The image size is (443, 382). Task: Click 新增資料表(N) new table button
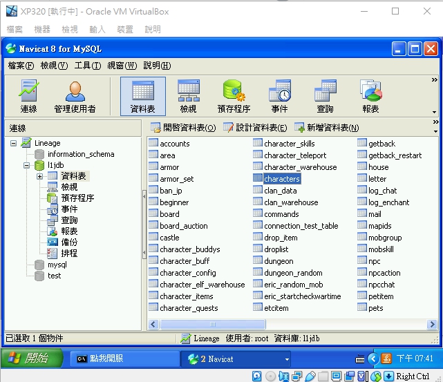(x=327, y=128)
